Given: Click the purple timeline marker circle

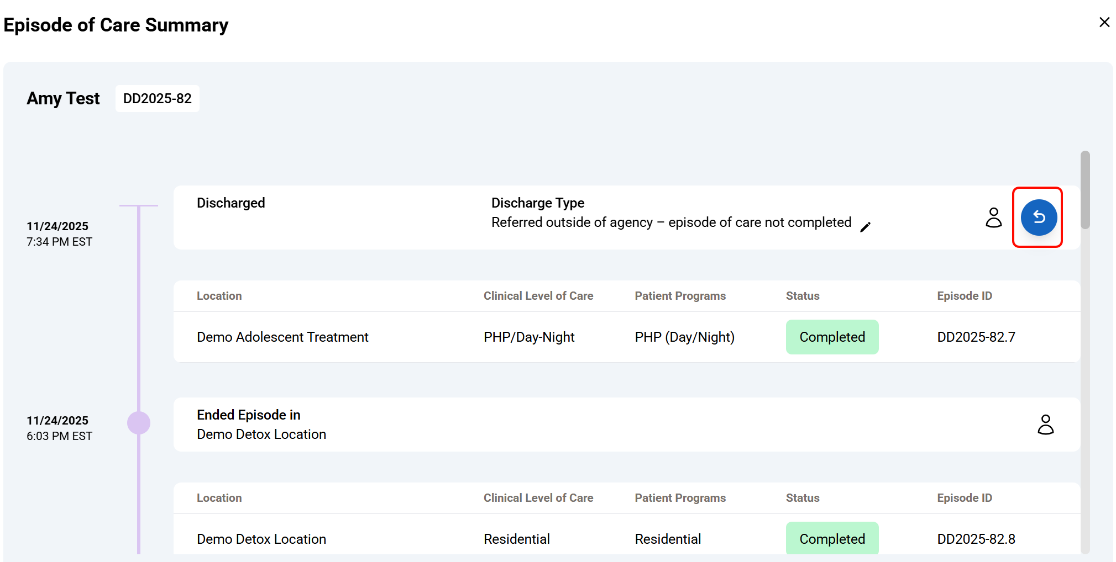Looking at the screenshot, I should [x=139, y=423].
